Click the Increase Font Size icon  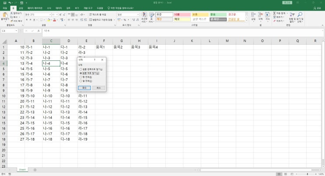click(x=60, y=14)
